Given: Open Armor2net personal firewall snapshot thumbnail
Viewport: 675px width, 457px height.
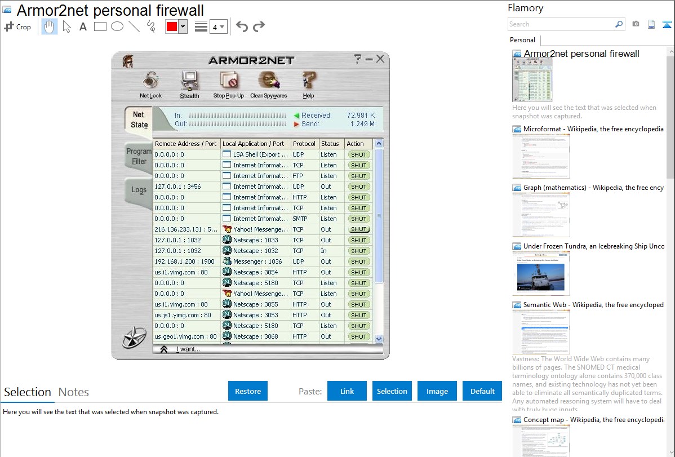Looking at the screenshot, I should point(532,80).
